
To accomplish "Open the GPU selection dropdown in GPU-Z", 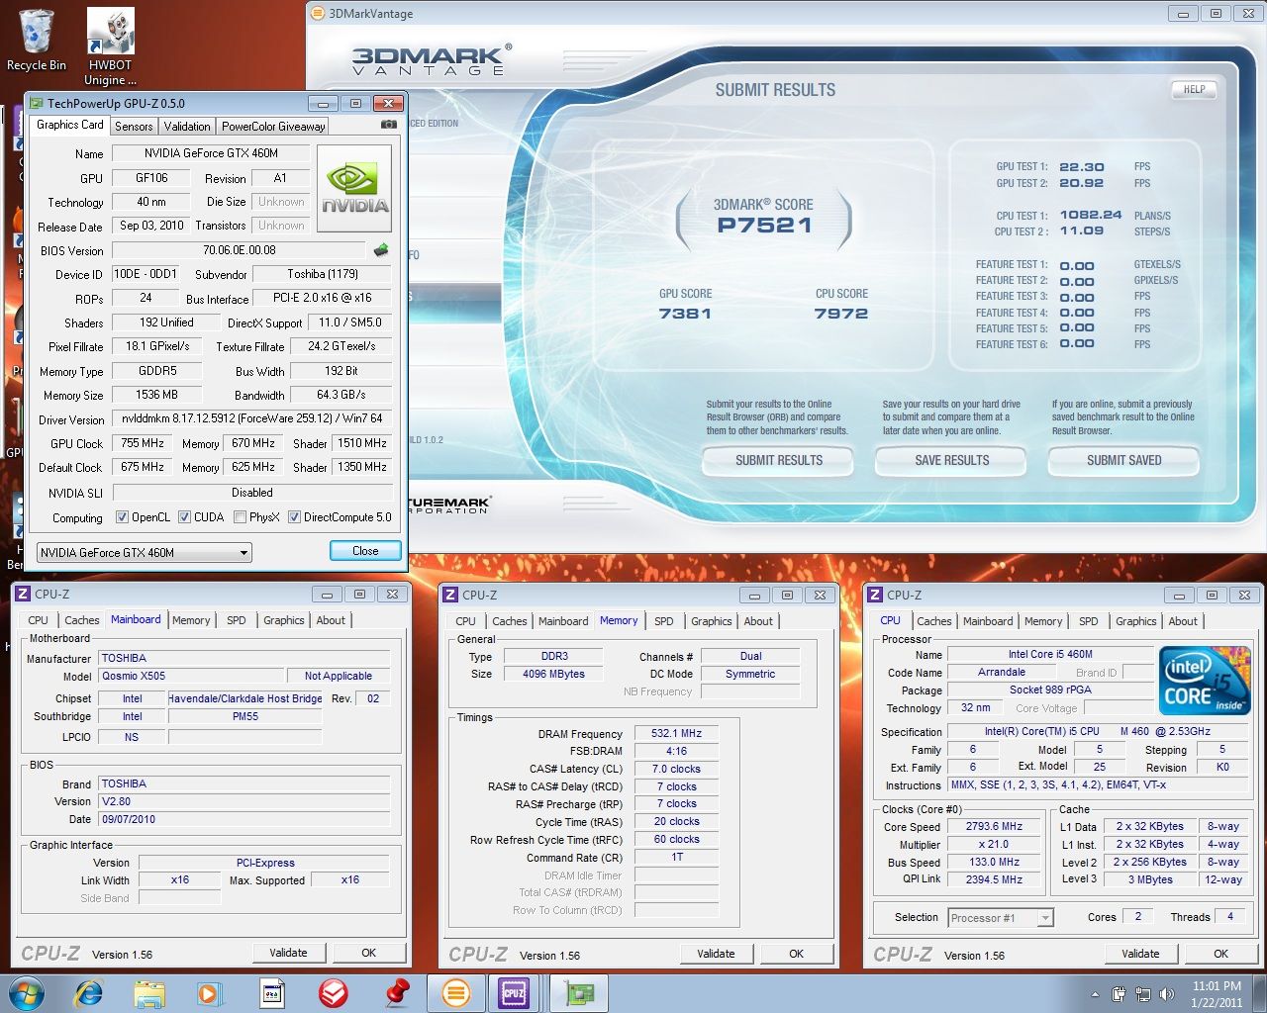I will click(x=145, y=553).
